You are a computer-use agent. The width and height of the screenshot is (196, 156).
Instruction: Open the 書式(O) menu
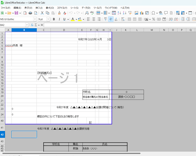[x=50, y=8]
